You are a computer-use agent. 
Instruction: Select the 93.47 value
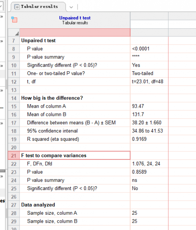point(138,106)
